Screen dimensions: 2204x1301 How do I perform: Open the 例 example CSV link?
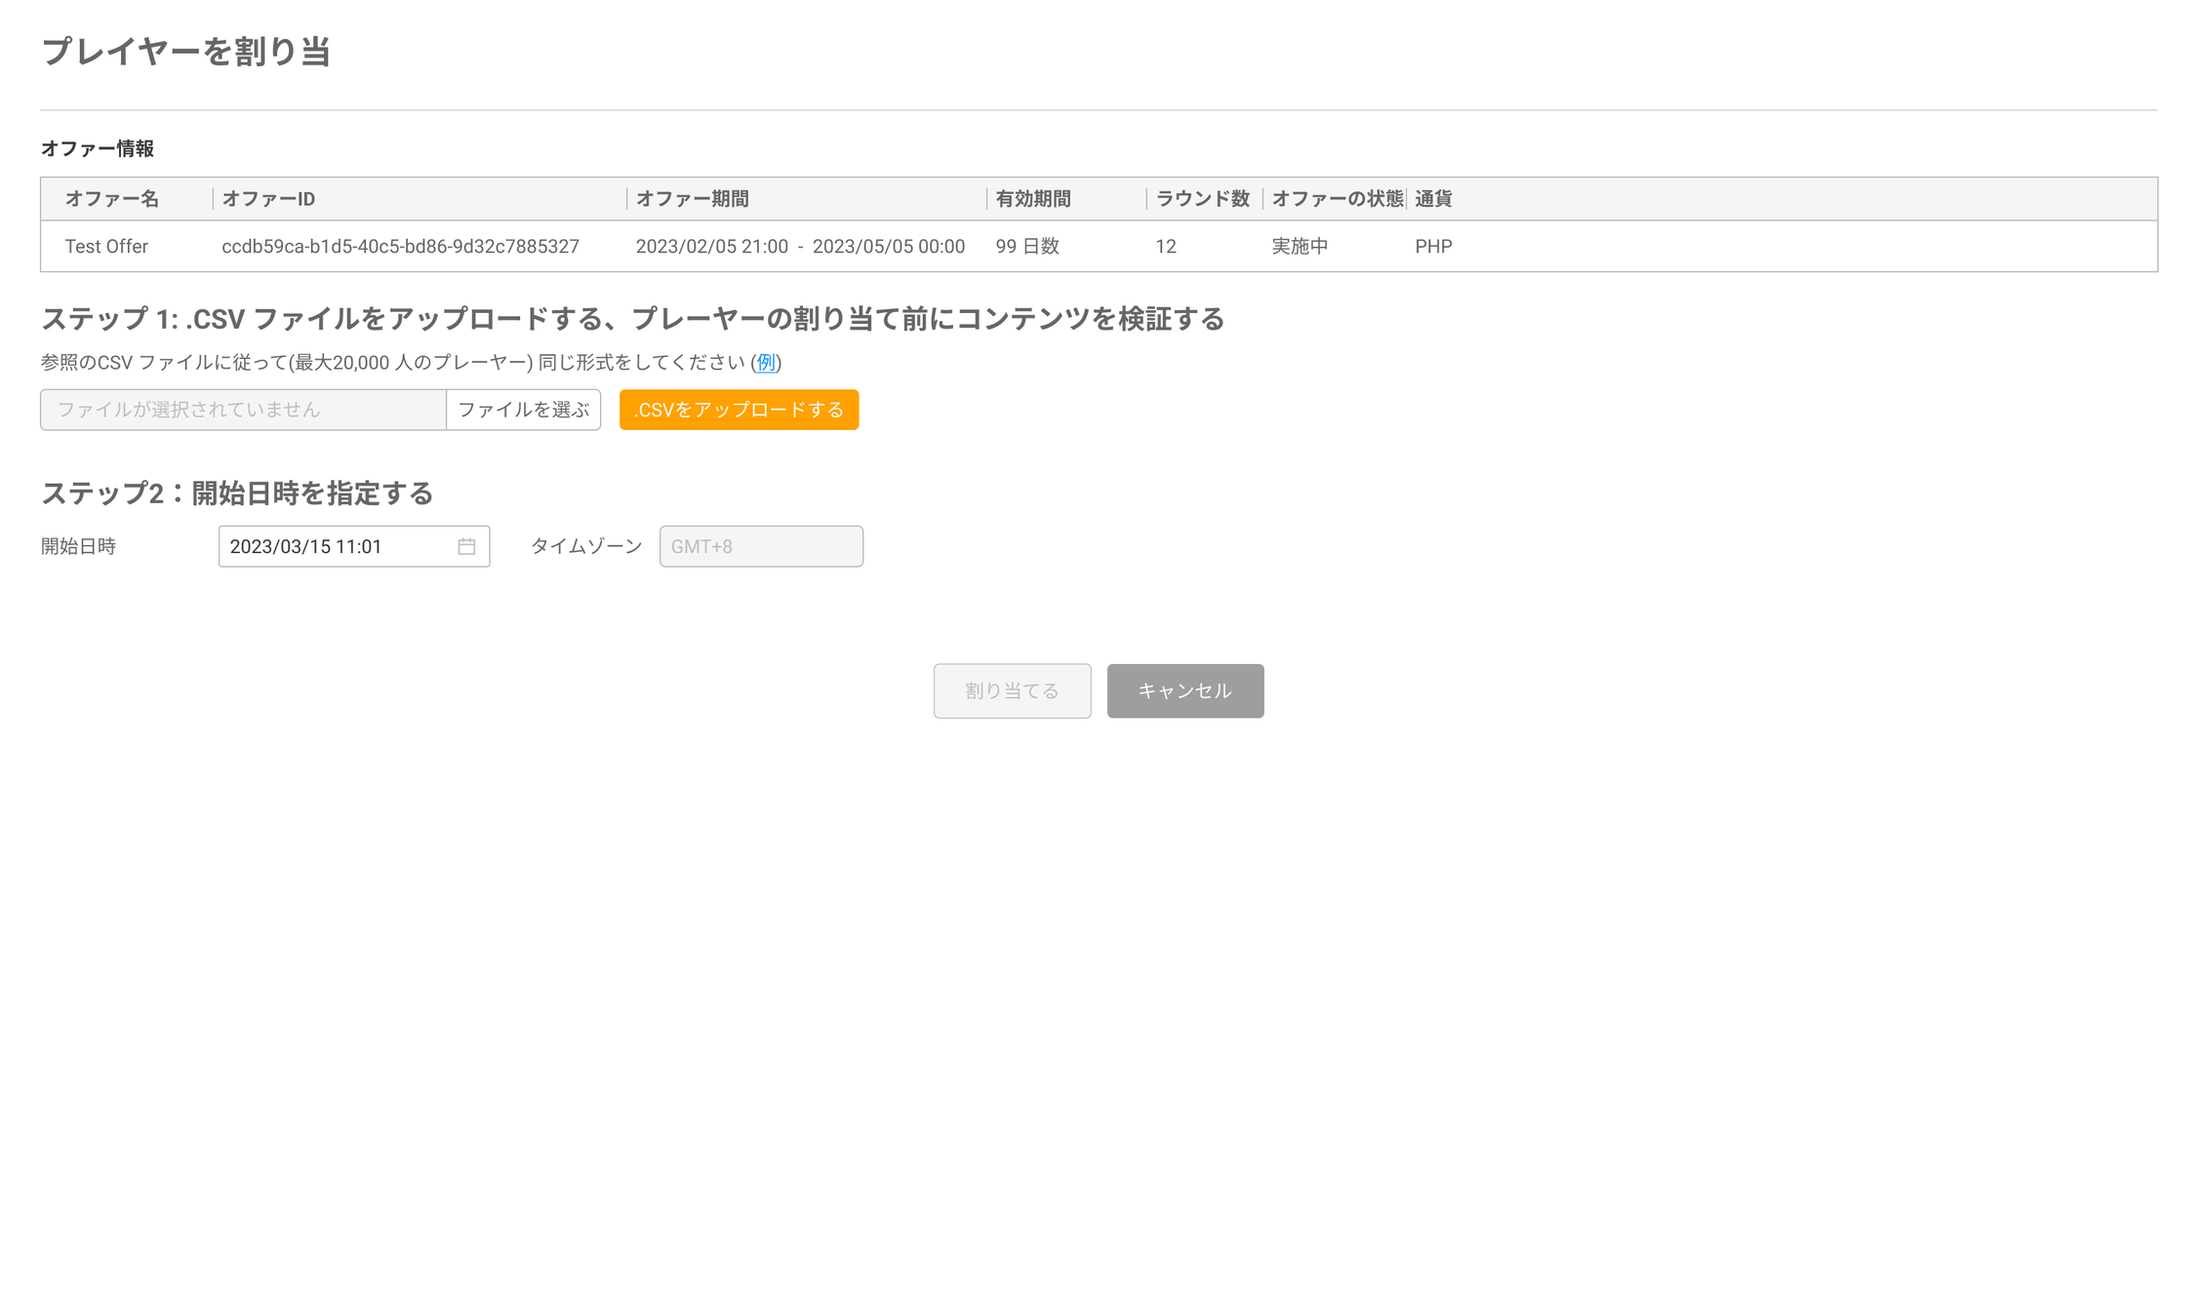[x=766, y=363]
